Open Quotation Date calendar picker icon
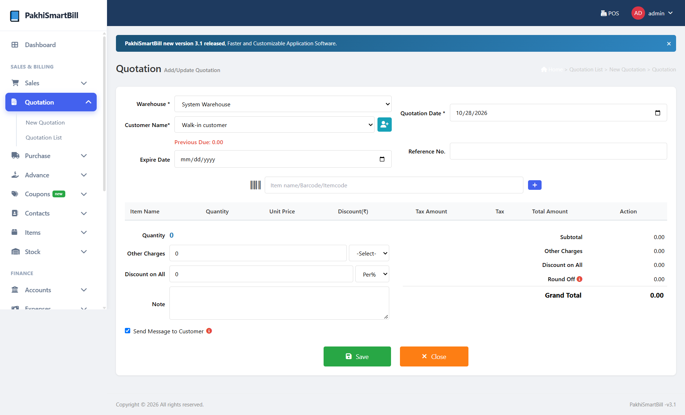The width and height of the screenshot is (685, 415). point(658,113)
